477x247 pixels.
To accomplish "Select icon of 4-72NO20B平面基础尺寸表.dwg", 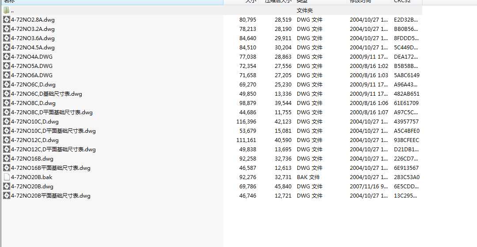I will 6,196.
